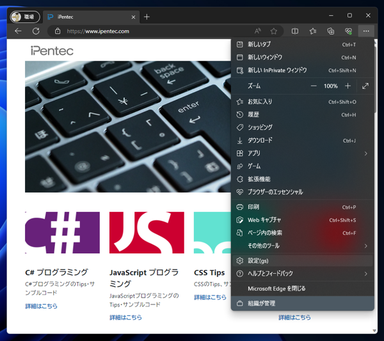The image size is (384, 341).
Task: Click the browser back arrow
Action: [18, 31]
